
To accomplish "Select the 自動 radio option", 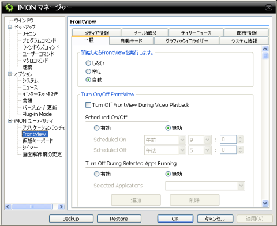I will point(88,80).
